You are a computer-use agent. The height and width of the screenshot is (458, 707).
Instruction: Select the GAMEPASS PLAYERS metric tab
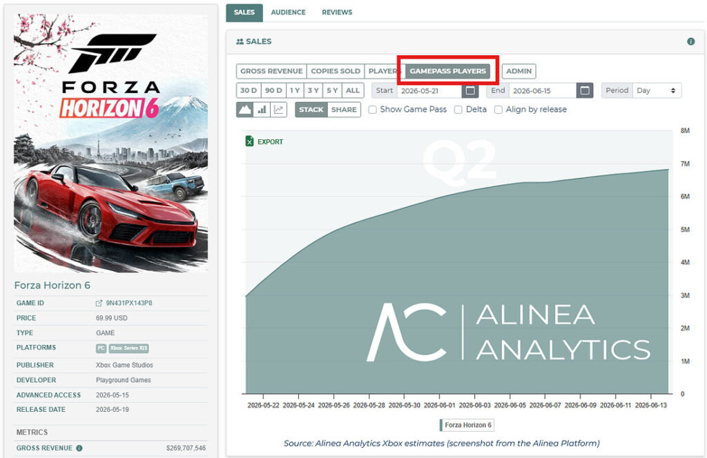(447, 71)
